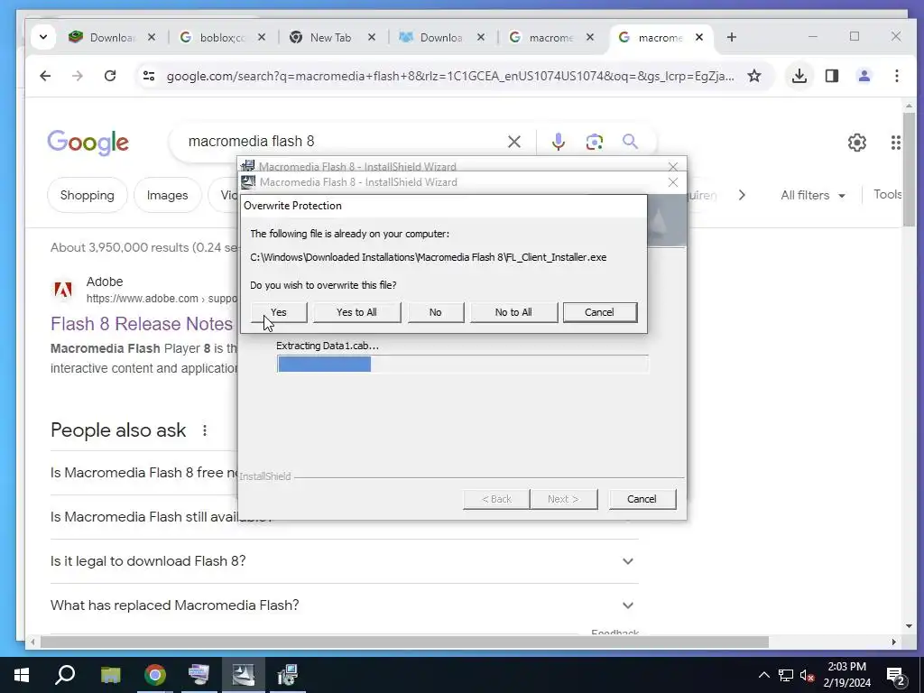Image resolution: width=924 pixels, height=693 pixels.
Task: Clear the Google search query
Action: [x=513, y=142]
